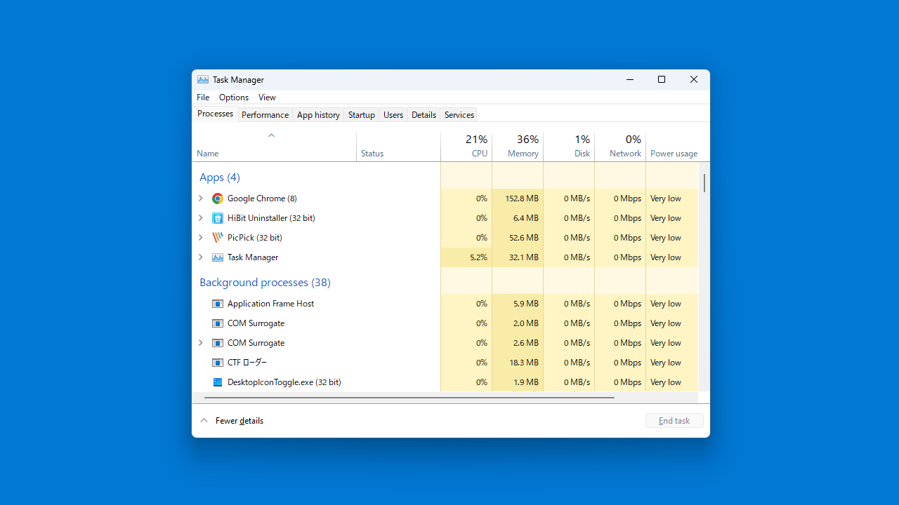Sort by the Name column header
This screenshot has height=505, width=899.
point(274,147)
